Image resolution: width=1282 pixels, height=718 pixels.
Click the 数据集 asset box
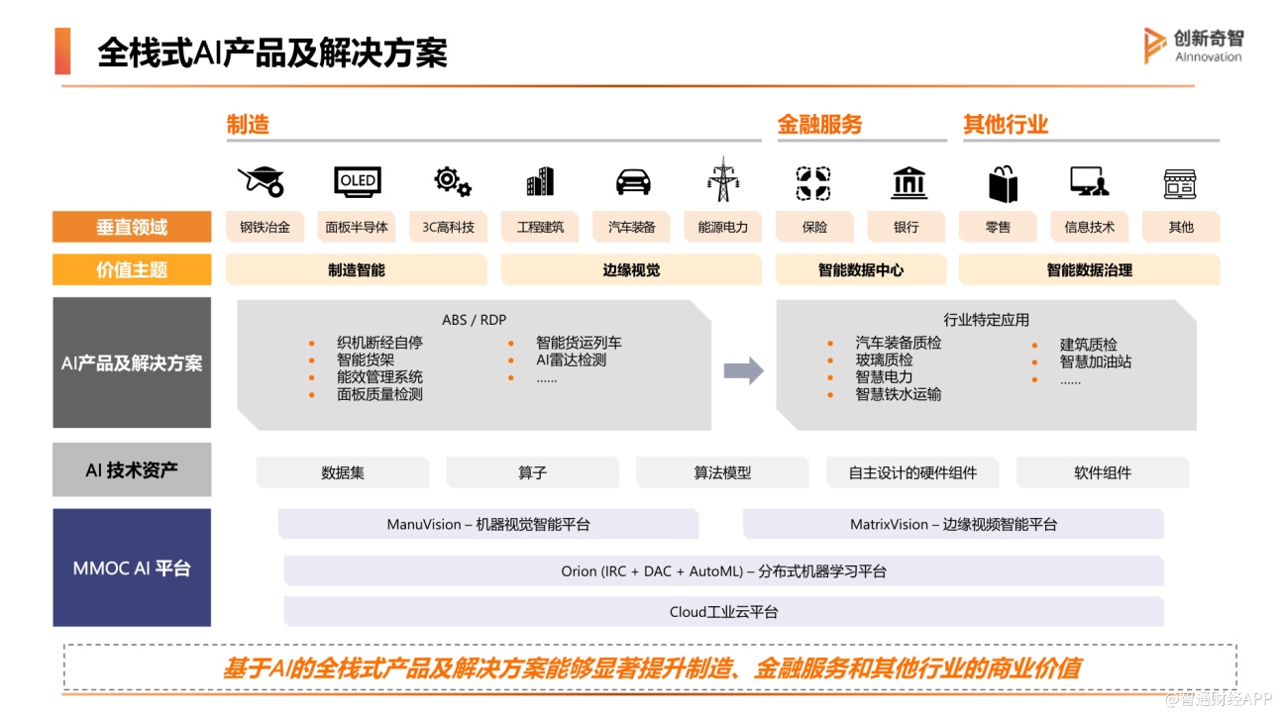click(x=343, y=472)
